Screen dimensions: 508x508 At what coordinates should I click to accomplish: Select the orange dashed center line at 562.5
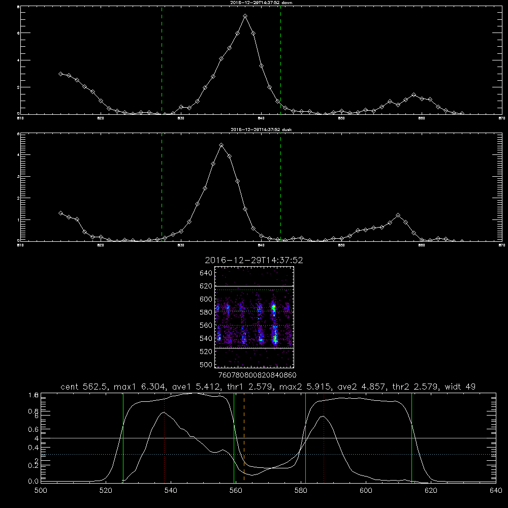coord(244,437)
